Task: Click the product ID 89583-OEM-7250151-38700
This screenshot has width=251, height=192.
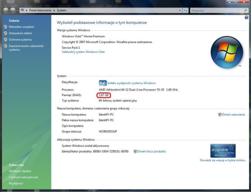Action: [x=111, y=152]
